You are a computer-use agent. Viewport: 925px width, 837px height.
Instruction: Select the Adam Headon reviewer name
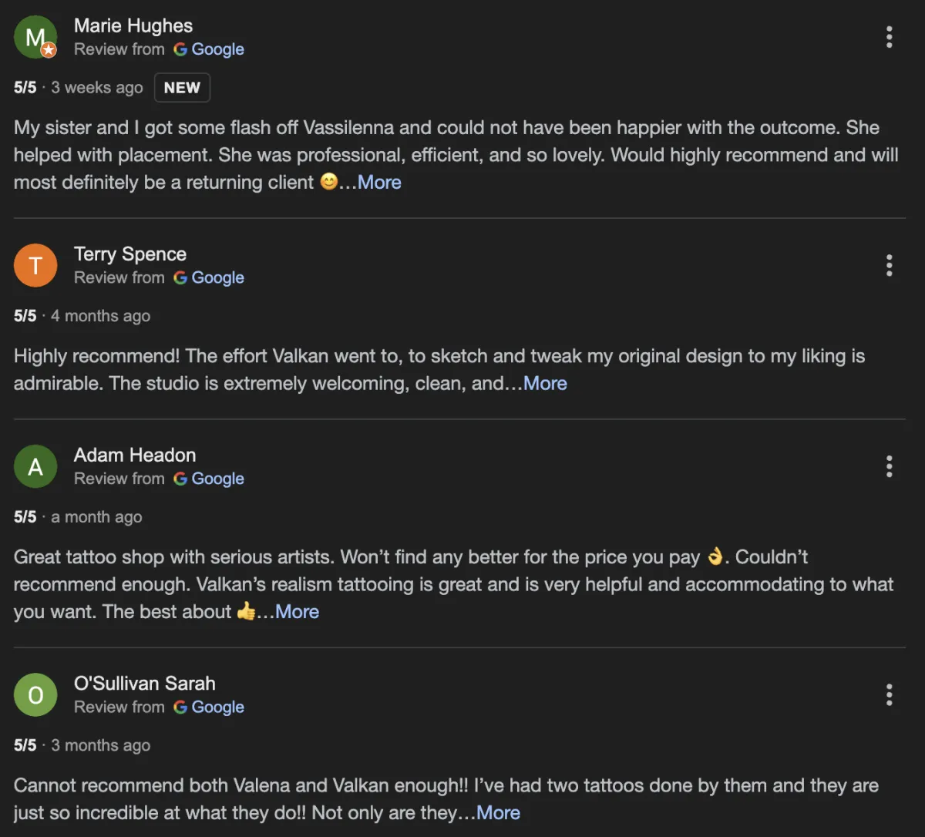click(135, 455)
